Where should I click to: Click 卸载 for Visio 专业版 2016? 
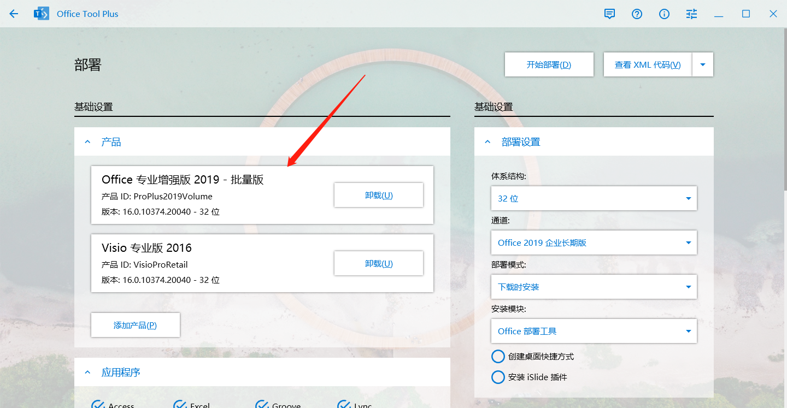point(379,263)
